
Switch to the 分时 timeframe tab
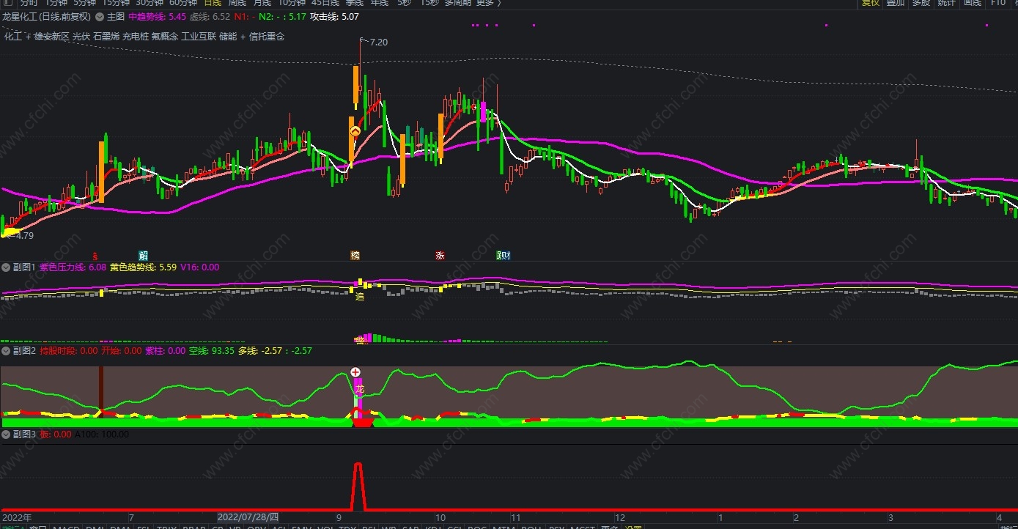(28, 3)
